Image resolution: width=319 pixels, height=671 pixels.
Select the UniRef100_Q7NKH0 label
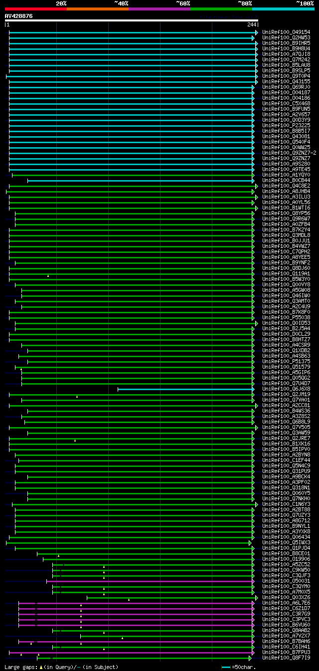[x=286, y=499]
